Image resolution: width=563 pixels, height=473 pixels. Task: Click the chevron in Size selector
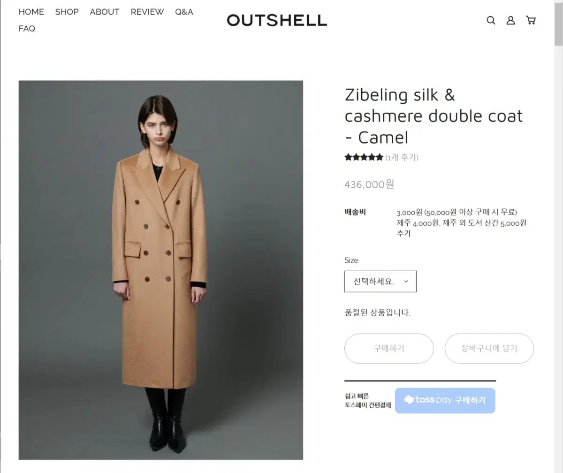(406, 282)
